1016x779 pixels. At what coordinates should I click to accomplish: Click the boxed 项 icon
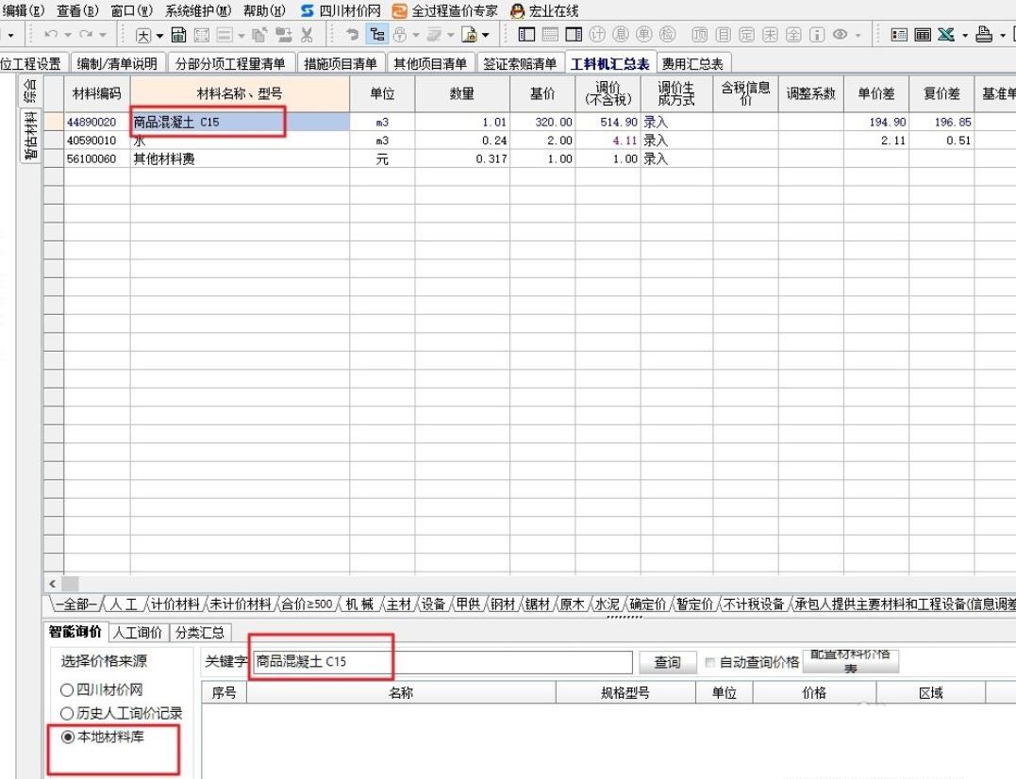[700, 34]
